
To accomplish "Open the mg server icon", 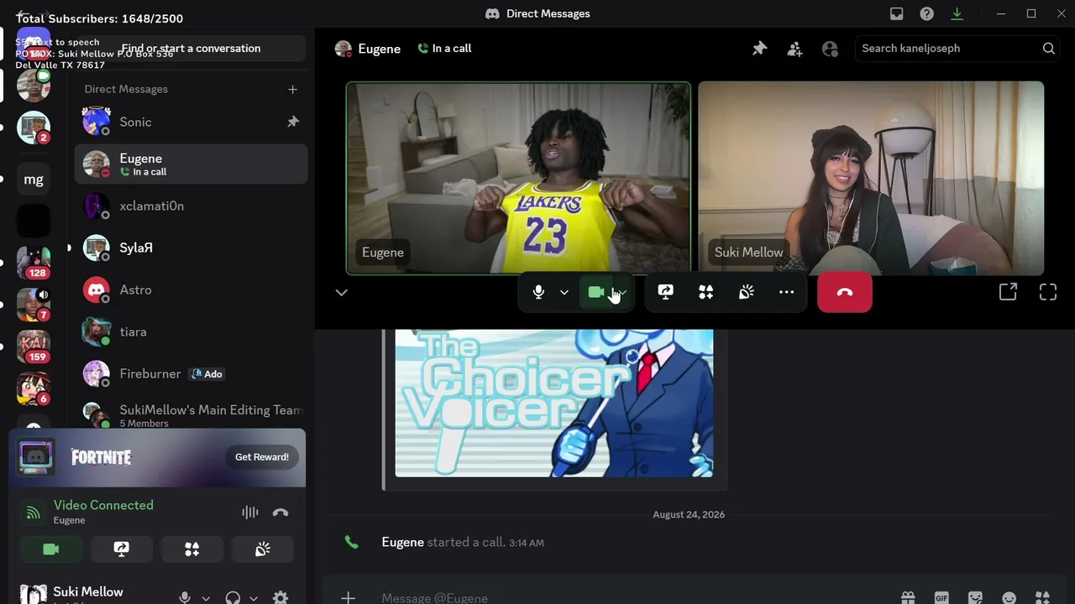I will 34,179.
